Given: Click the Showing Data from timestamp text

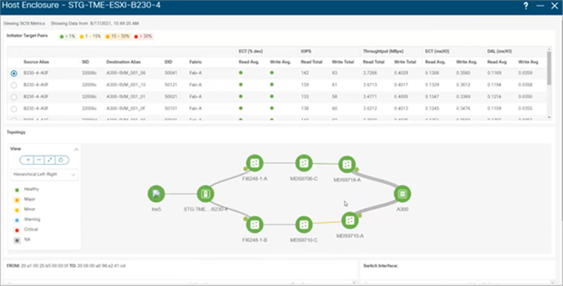Looking at the screenshot, I should click(95, 24).
